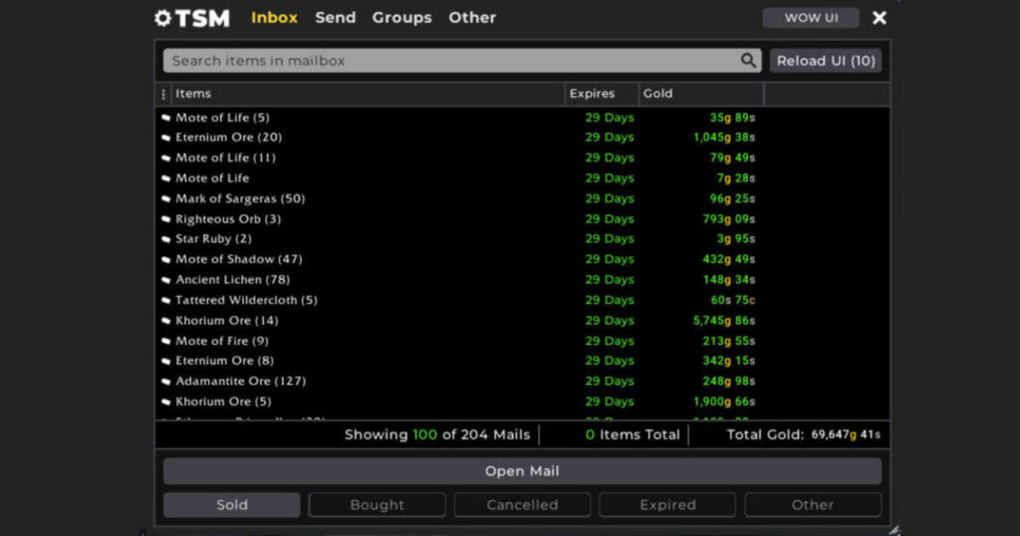Click mail icon beside Khorium Ore (14)
This screenshot has height=536, width=1020.
pos(166,321)
